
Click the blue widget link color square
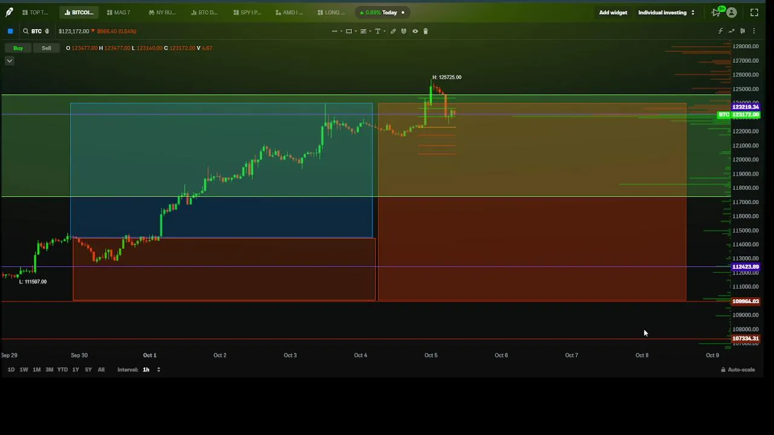(x=10, y=31)
